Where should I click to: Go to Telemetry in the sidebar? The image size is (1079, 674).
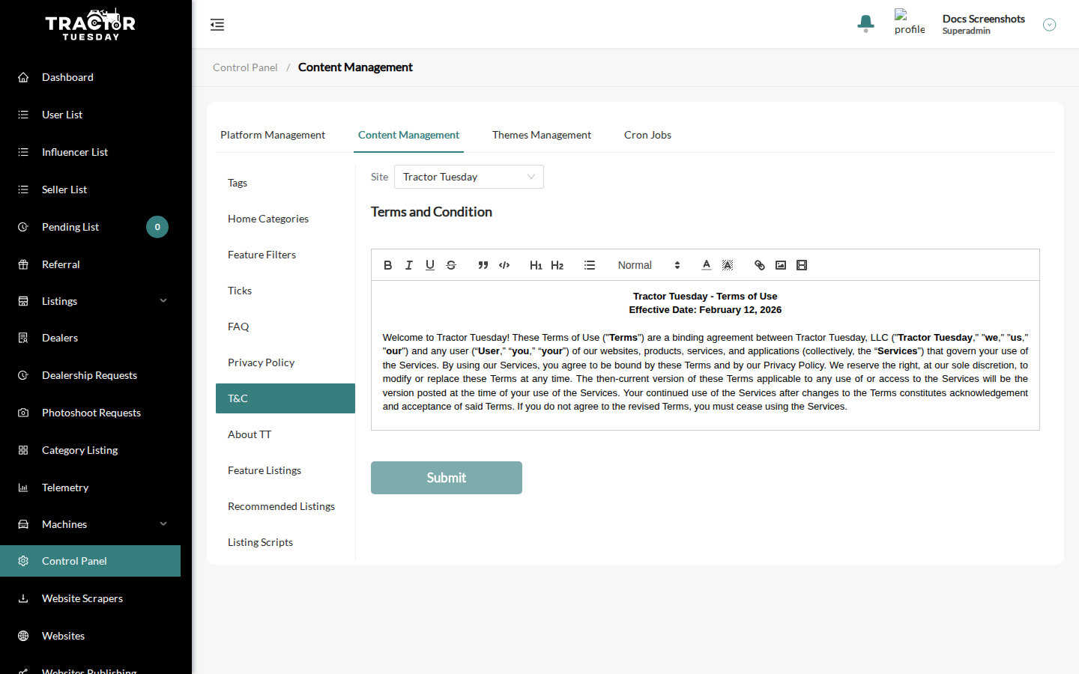[x=90, y=488]
